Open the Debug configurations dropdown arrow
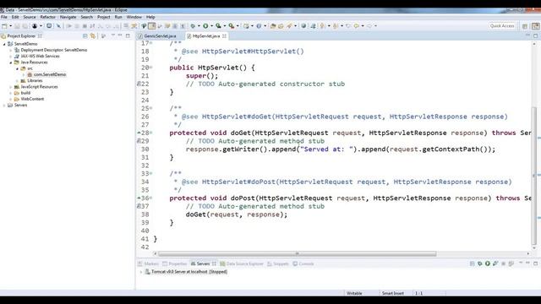Viewport: 541px width, 304px height. tap(199, 26)
